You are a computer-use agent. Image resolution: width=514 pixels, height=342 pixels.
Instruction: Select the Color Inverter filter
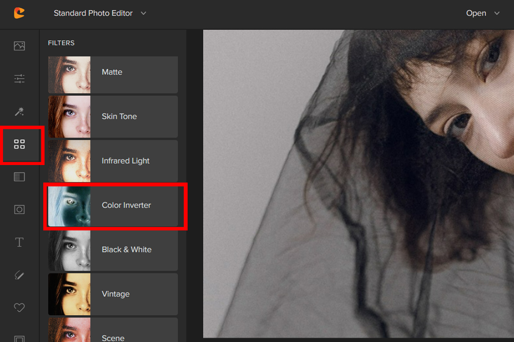(x=113, y=205)
